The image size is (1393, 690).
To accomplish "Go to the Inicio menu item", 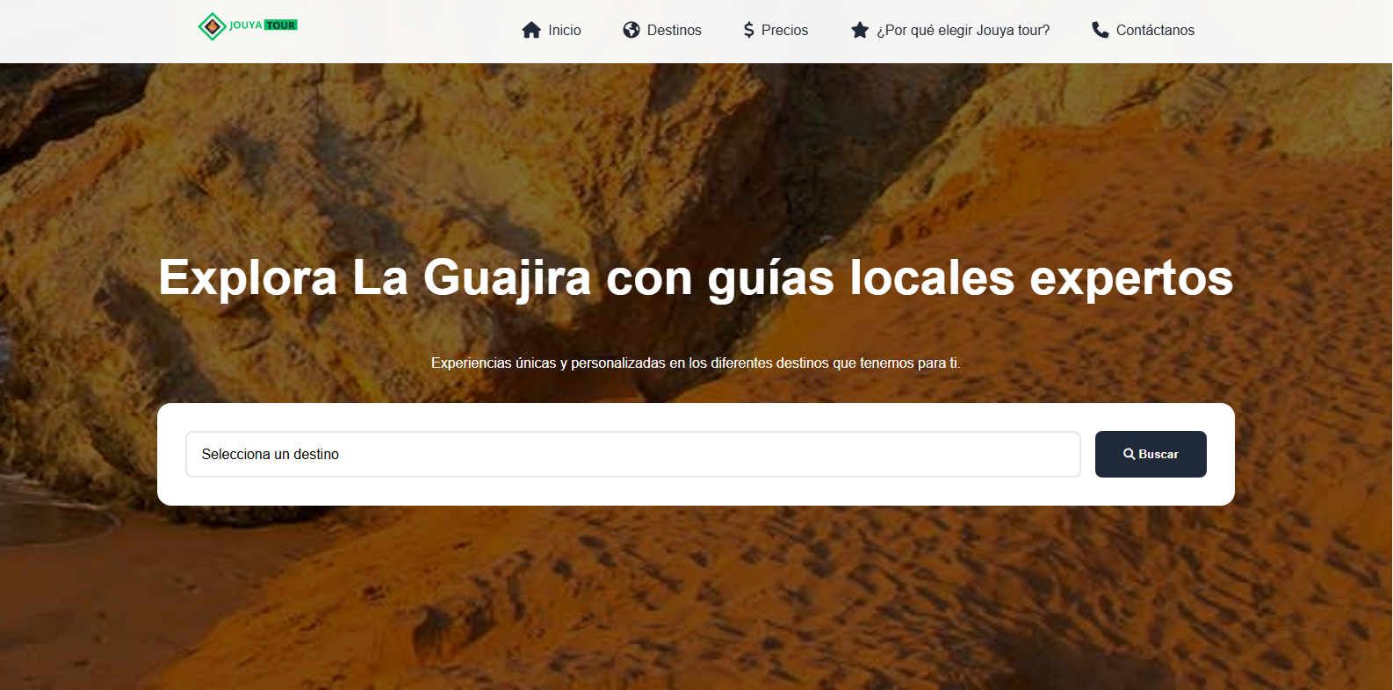I will (x=564, y=30).
